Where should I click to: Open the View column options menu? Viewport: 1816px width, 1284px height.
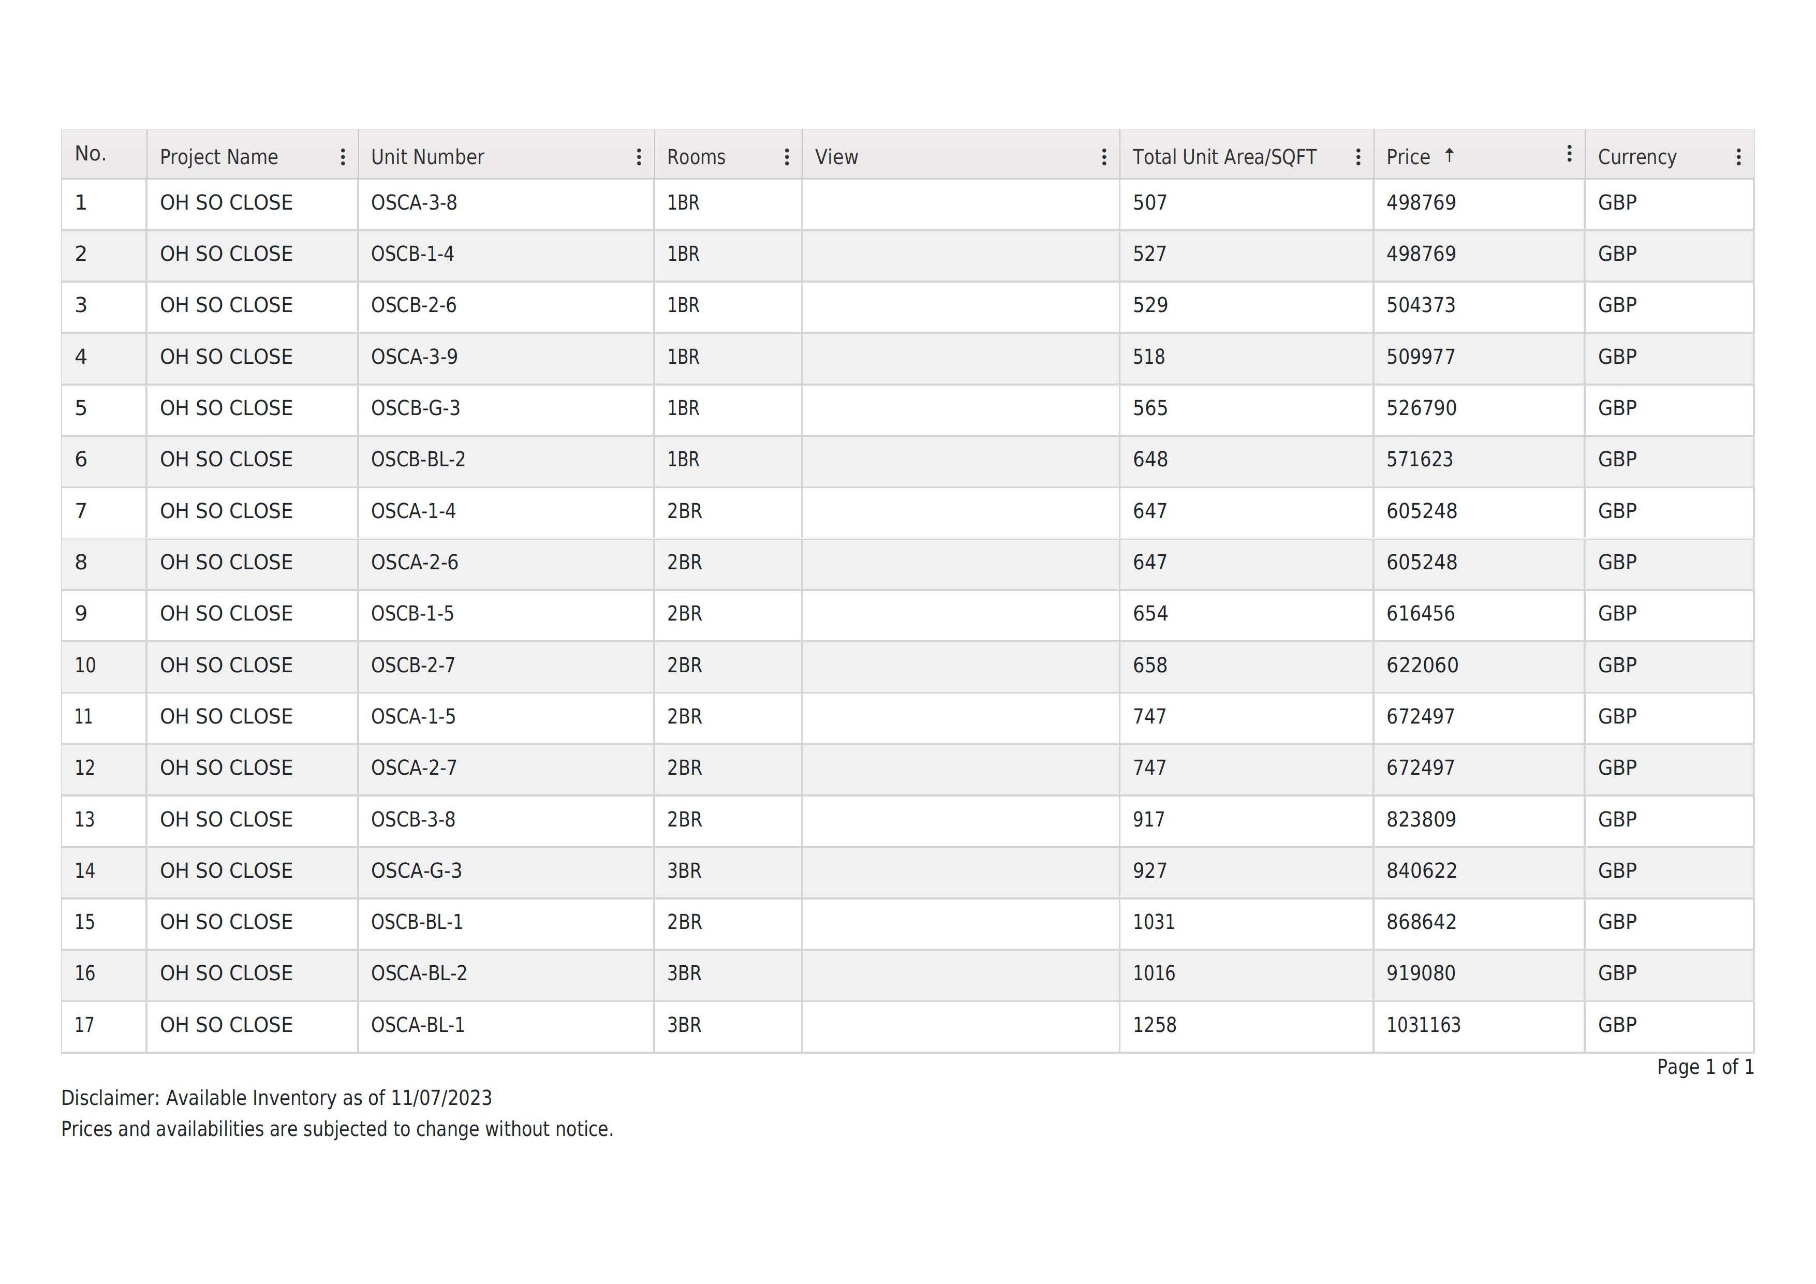(1103, 157)
